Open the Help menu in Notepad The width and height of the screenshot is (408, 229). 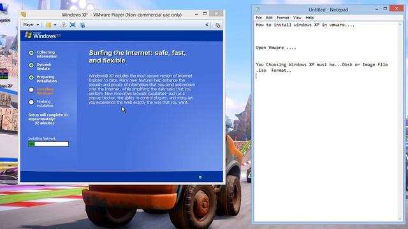point(309,18)
